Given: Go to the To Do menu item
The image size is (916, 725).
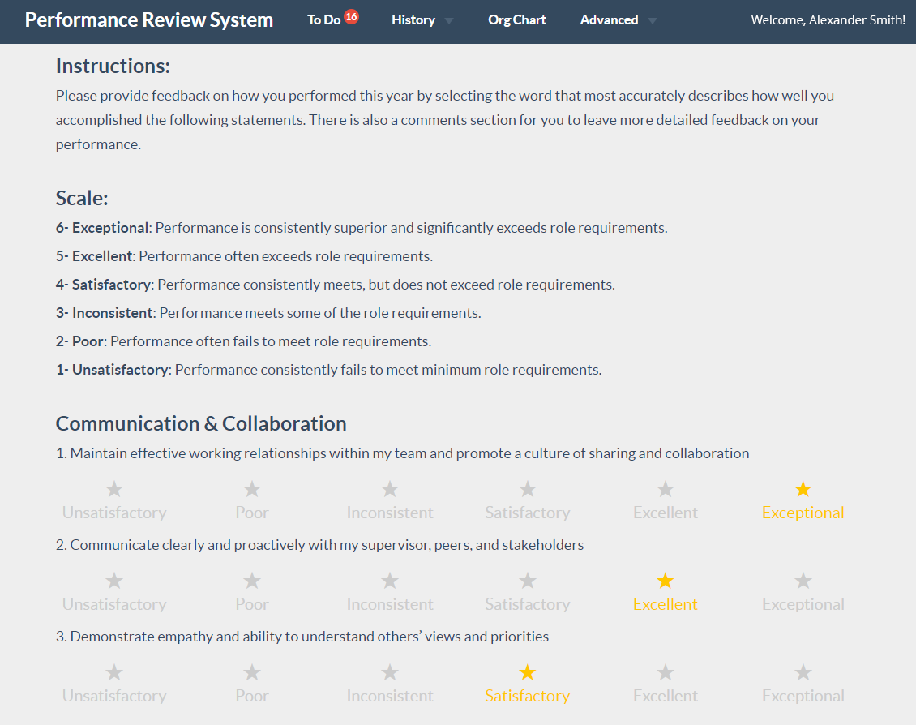Looking at the screenshot, I should coord(324,19).
